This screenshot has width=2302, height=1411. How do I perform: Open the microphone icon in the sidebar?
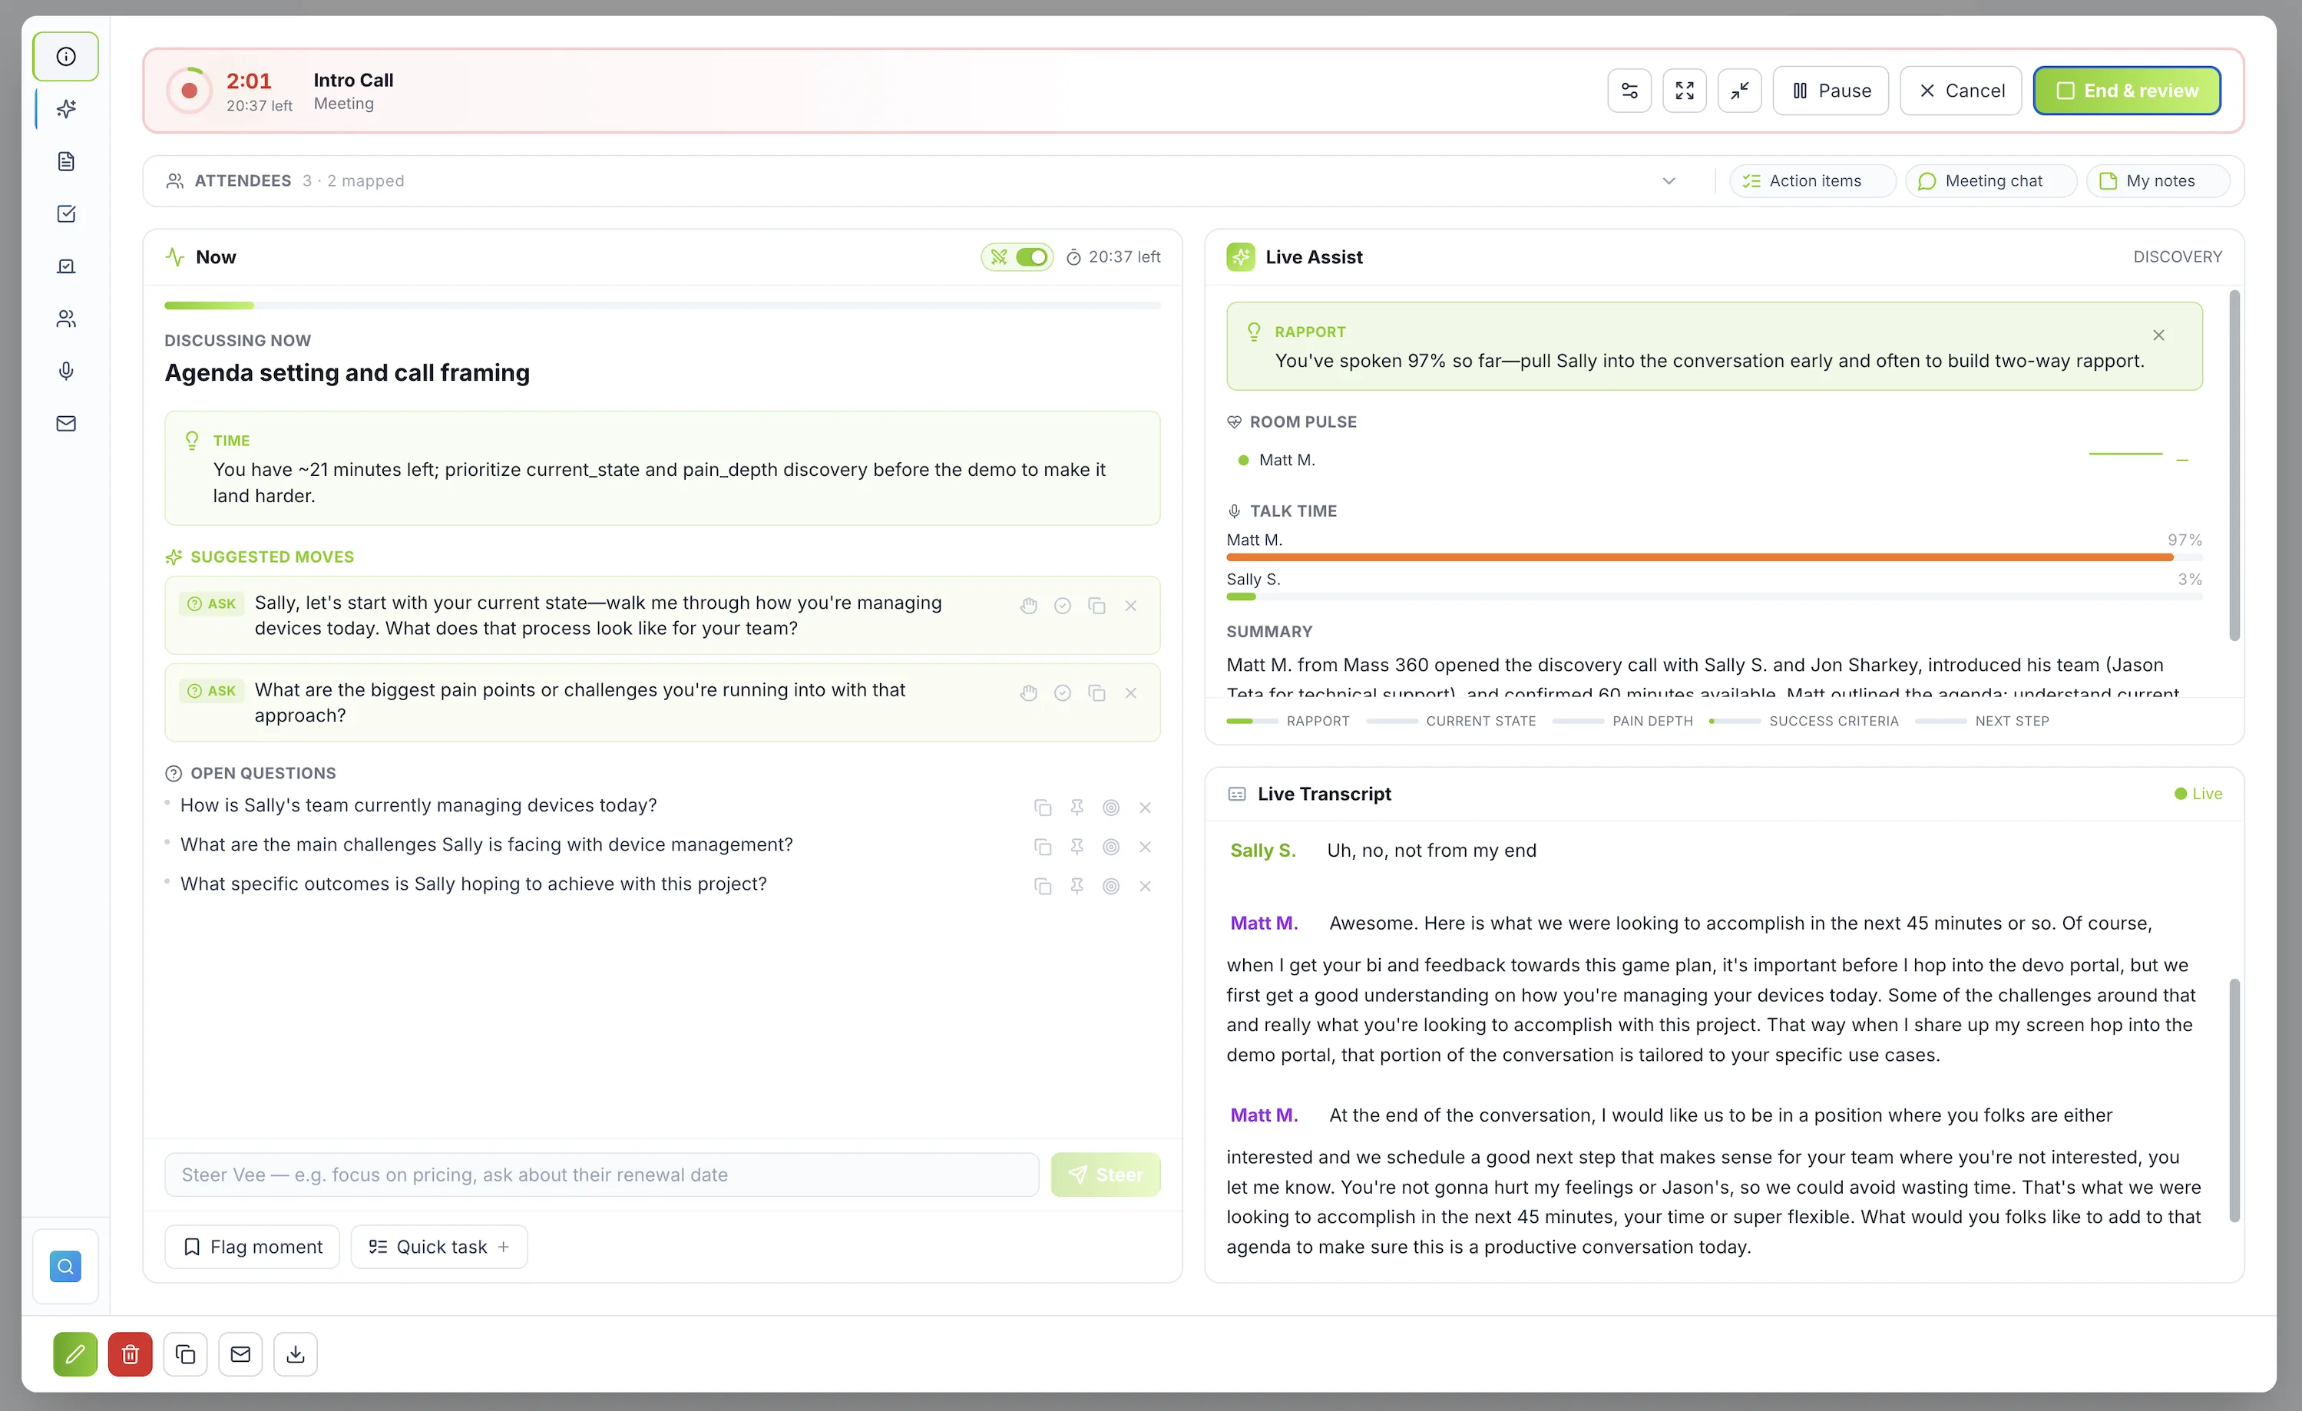pyautogui.click(x=65, y=371)
